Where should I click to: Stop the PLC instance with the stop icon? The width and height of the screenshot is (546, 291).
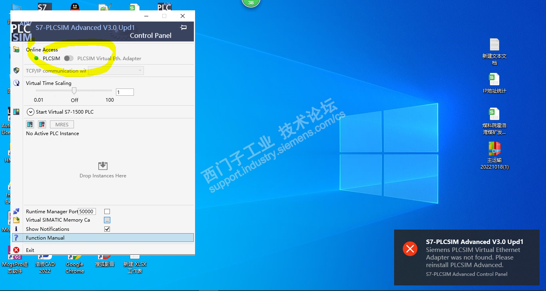pos(42,124)
